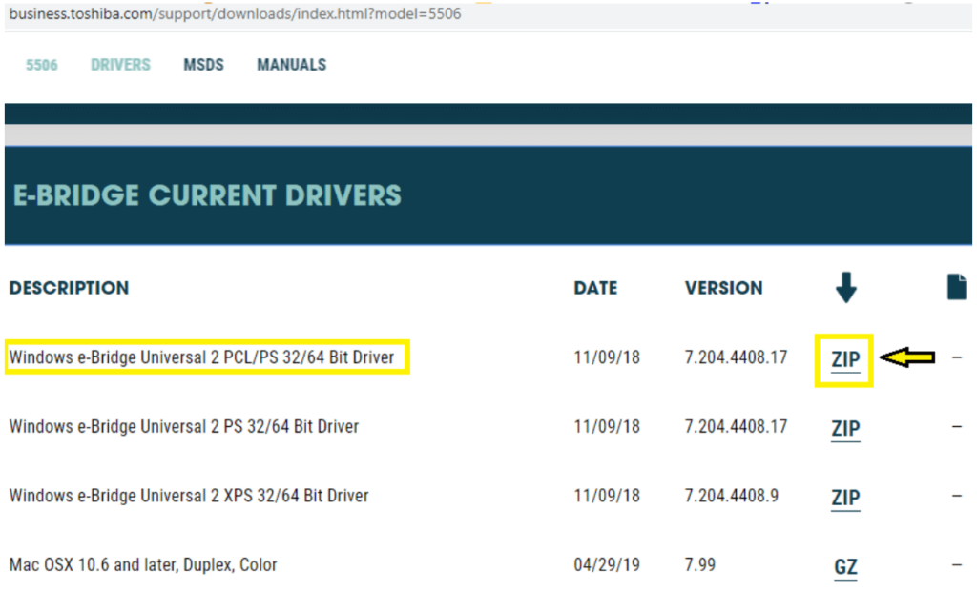Open the MSDS tab
977x592 pixels.
pyautogui.click(x=203, y=65)
